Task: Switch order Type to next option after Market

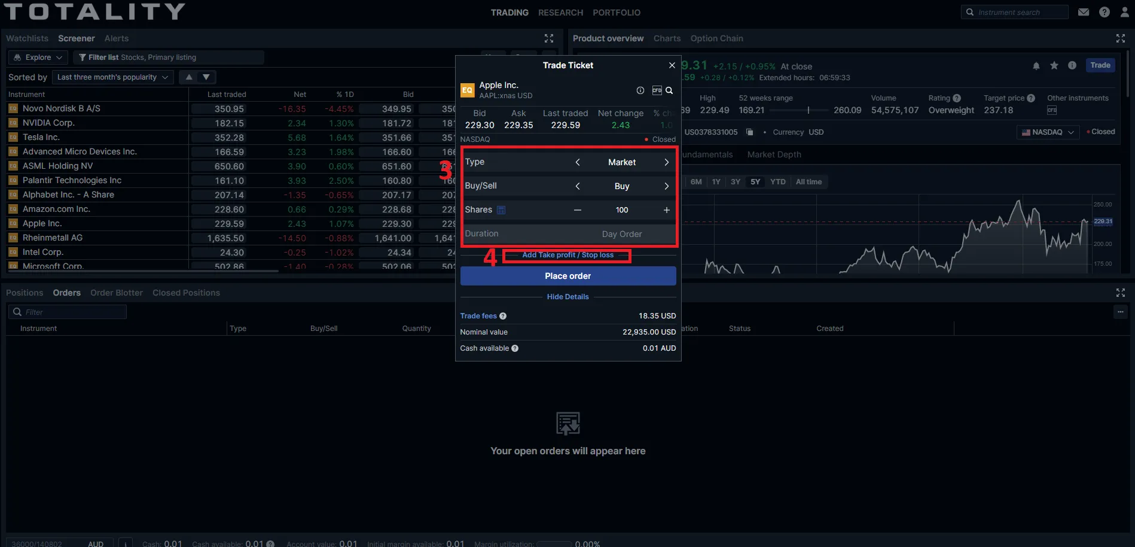Action: click(666, 162)
